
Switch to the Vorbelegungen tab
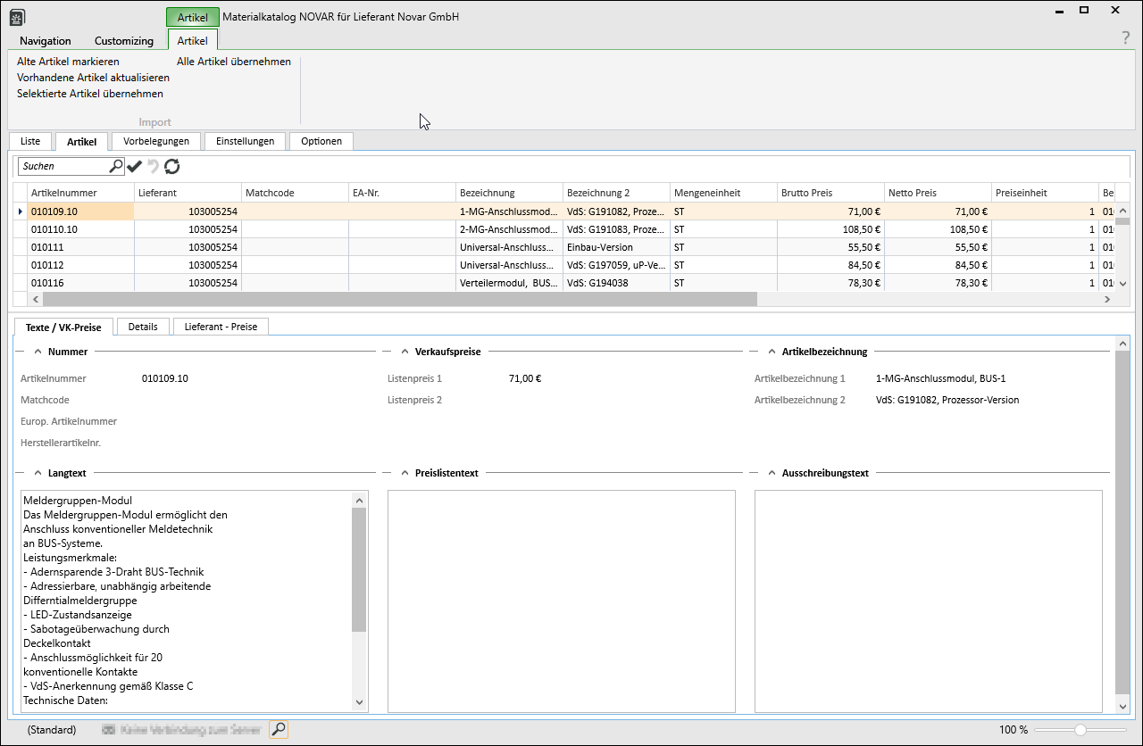(156, 141)
